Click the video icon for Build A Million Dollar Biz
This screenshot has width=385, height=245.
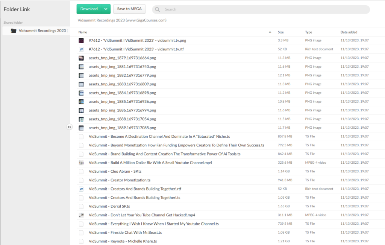coord(81,163)
